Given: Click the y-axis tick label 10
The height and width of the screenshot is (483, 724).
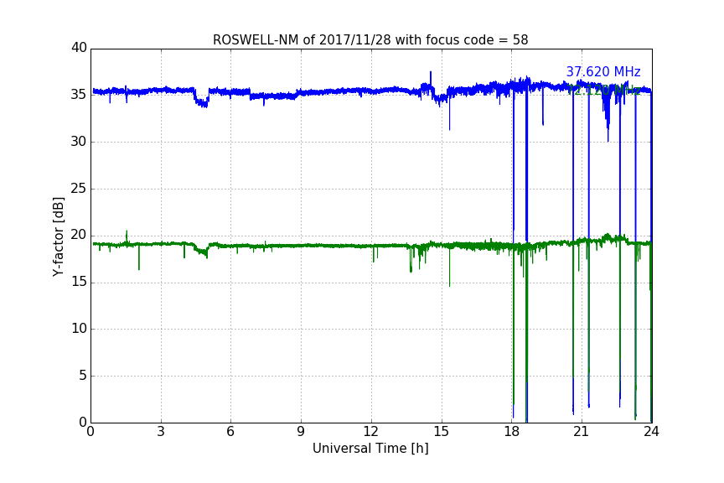Looking at the screenshot, I should [79, 329].
